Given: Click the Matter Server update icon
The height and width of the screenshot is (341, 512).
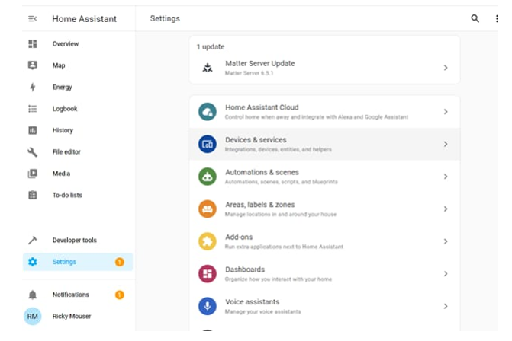Looking at the screenshot, I should pos(208,68).
